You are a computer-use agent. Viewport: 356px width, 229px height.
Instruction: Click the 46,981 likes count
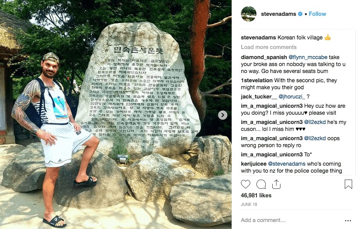click(x=256, y=195)
